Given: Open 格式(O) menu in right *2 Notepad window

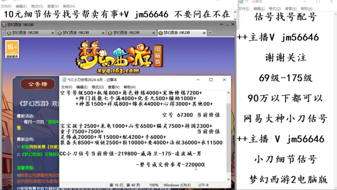Looking at the screenshot, I should (x=275, y=9).
